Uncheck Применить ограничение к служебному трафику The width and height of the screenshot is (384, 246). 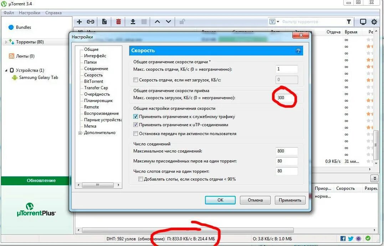135,117
